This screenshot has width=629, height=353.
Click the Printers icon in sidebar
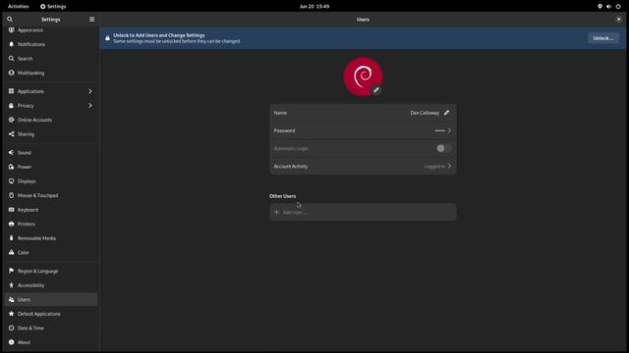click(x=11, y=224)
